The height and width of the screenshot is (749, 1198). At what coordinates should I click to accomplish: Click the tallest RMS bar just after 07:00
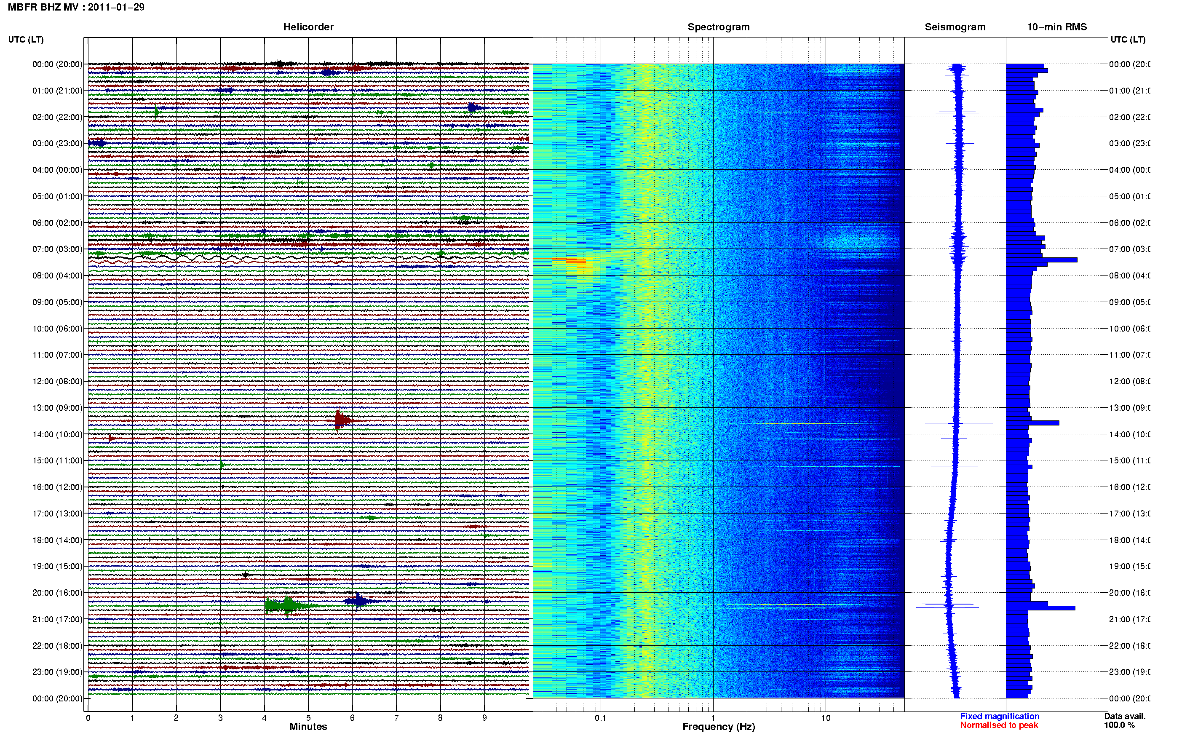click(1041, 260)
